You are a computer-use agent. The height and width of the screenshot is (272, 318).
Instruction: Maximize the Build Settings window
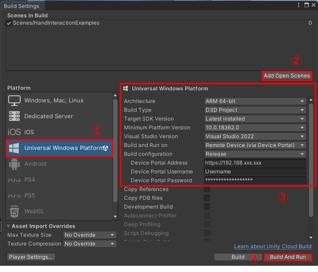(307, 5)
